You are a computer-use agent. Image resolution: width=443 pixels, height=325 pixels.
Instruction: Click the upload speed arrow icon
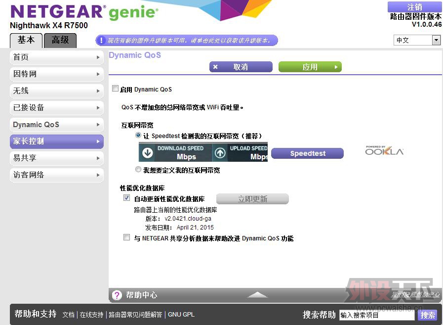coord(220,153)
